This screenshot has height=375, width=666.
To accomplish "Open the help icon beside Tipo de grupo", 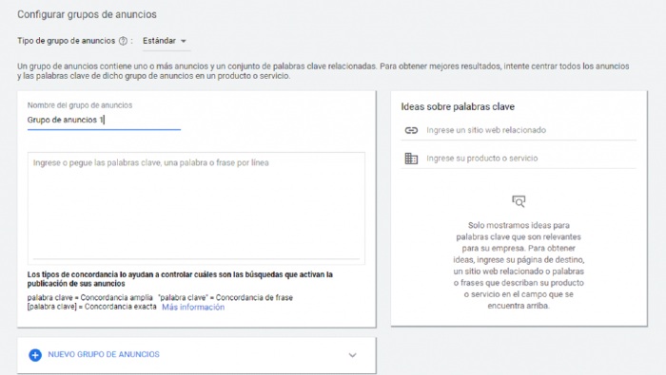I will point(123,41).
